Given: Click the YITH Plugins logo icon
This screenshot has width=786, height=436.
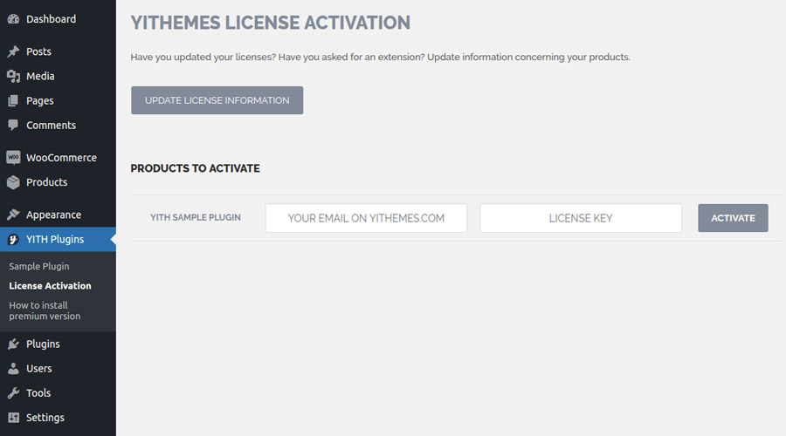Looking at the screenshot, I should click(13, 239).
